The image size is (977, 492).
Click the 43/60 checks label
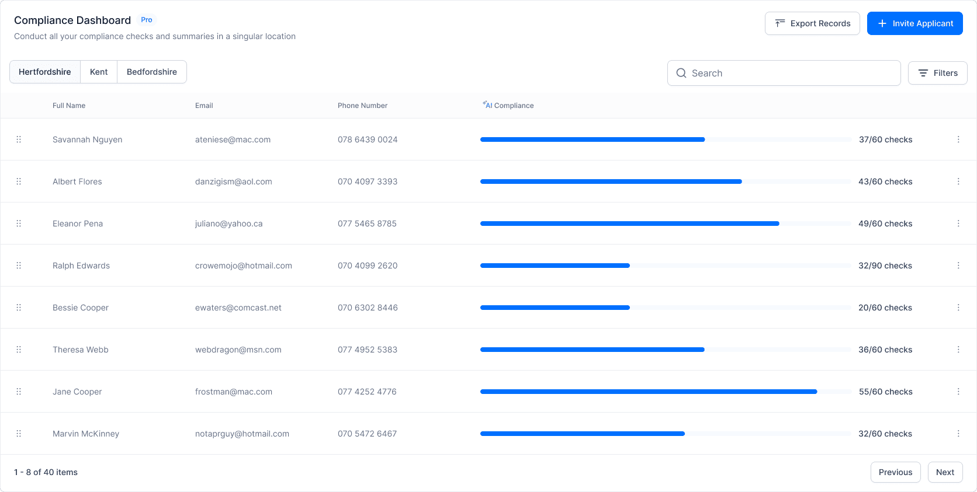click(x=885, y=182)
